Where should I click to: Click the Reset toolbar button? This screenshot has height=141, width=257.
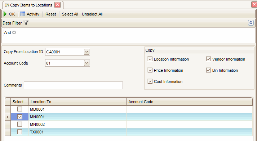click(51, 14)
